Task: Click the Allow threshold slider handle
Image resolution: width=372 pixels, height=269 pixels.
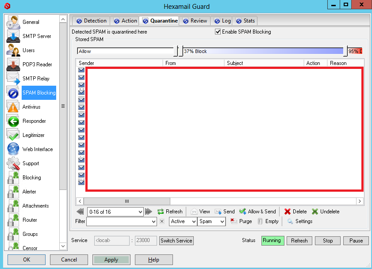Action: [176, 51]
